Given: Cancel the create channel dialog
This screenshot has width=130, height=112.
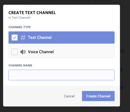Looking at the screenshot, I should click(69, 96).
